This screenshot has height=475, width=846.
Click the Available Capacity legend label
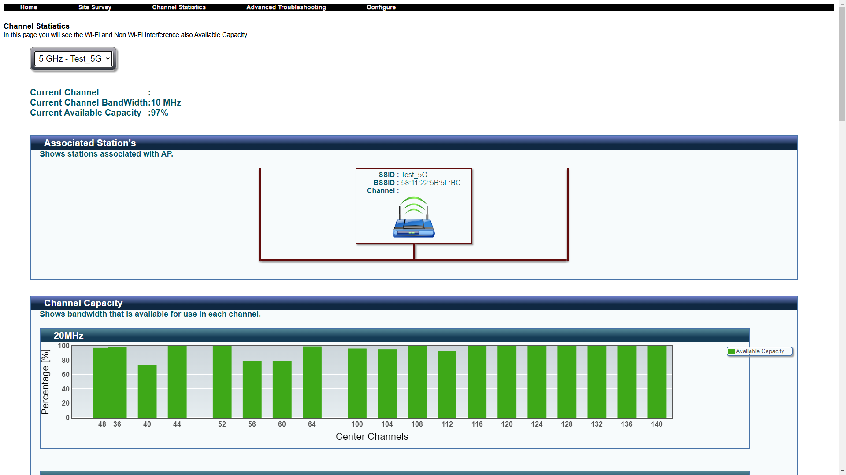click(x=760, y=351)
